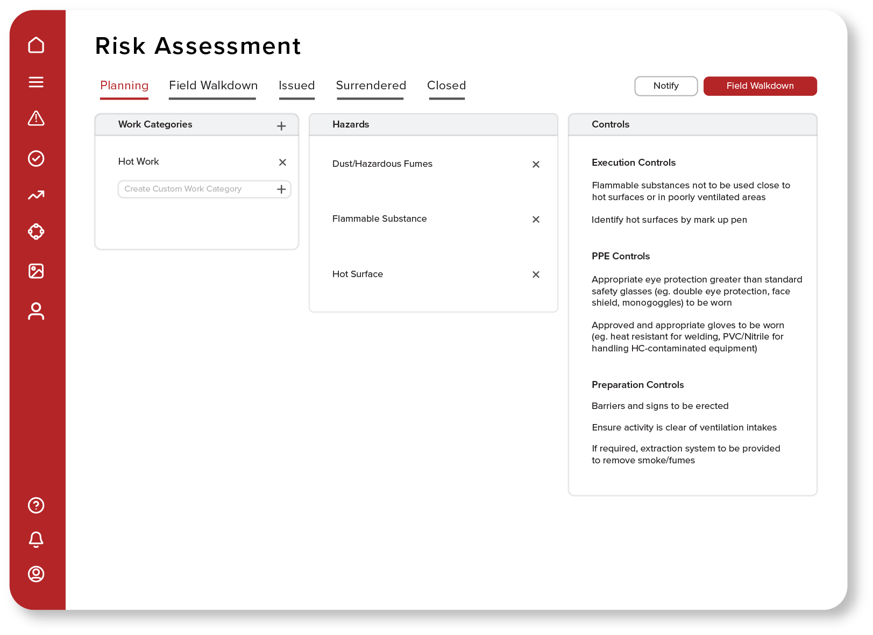This screenshot has width=873, height=635.
Task: Open the home icon in sidebar
Action: pyautogui.click(x=36, y=45)
